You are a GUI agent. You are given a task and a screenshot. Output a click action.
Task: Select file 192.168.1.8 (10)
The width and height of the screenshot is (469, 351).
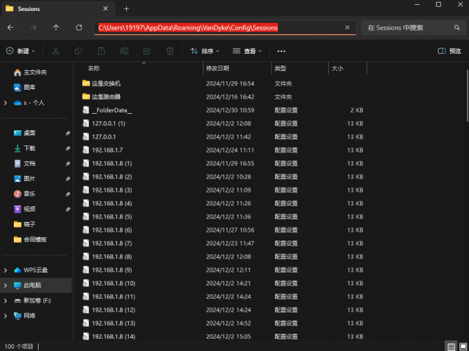114,283
